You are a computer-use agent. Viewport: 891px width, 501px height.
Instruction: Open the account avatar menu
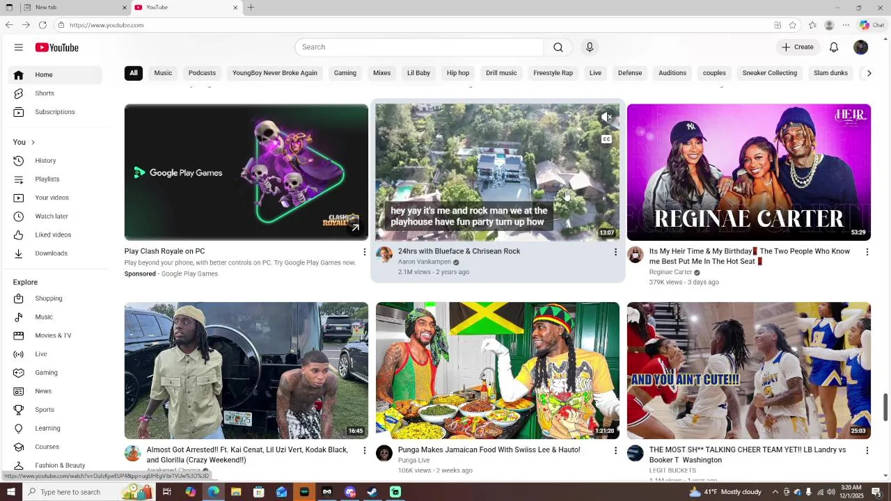(861, 47)
